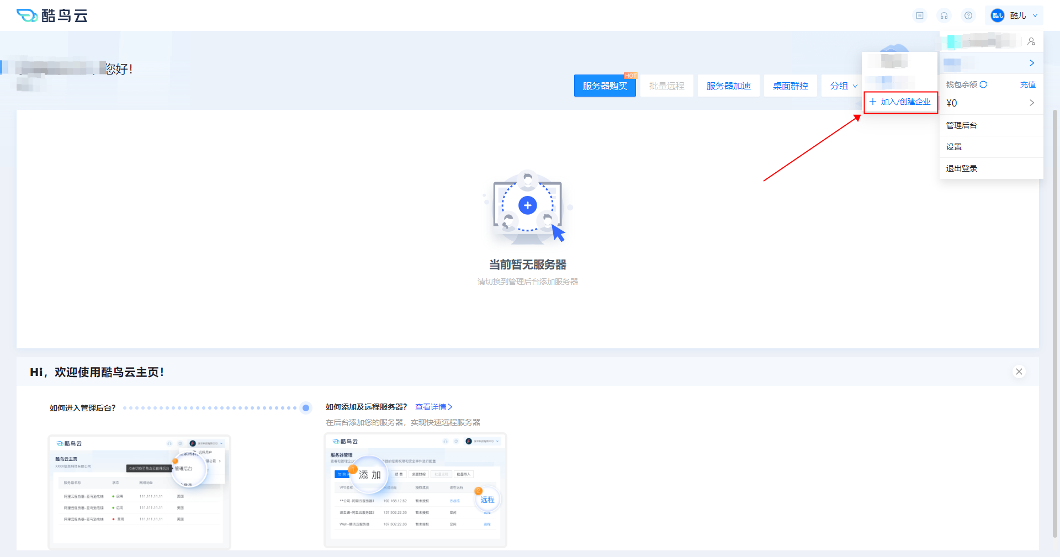Collapse the 酷儿 account dropdown arrow
This screenshot has height=557, width=1060.
coord(1035,15)
